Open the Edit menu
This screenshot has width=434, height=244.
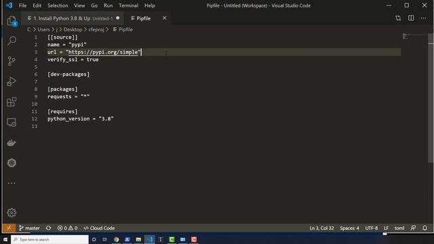(x=37, y=5)
